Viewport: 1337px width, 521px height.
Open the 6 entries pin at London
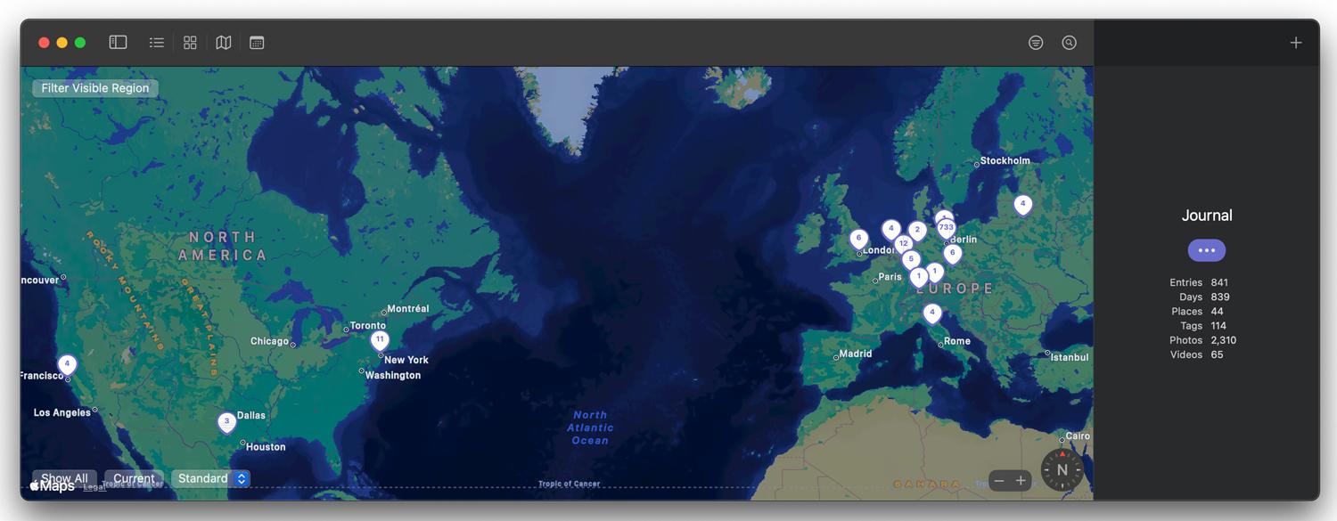(858, 240)
